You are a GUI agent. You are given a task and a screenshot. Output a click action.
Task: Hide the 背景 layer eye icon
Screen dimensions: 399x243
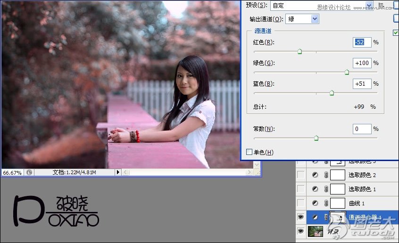click(300, 231)
